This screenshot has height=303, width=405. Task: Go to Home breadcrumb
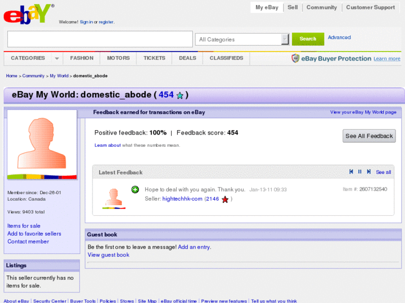(12, 76)
